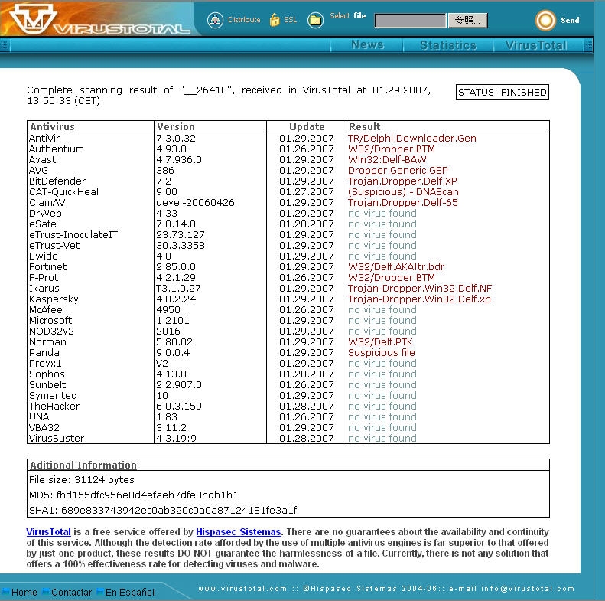Click the Authentium antivirus name

coord(57,149)
